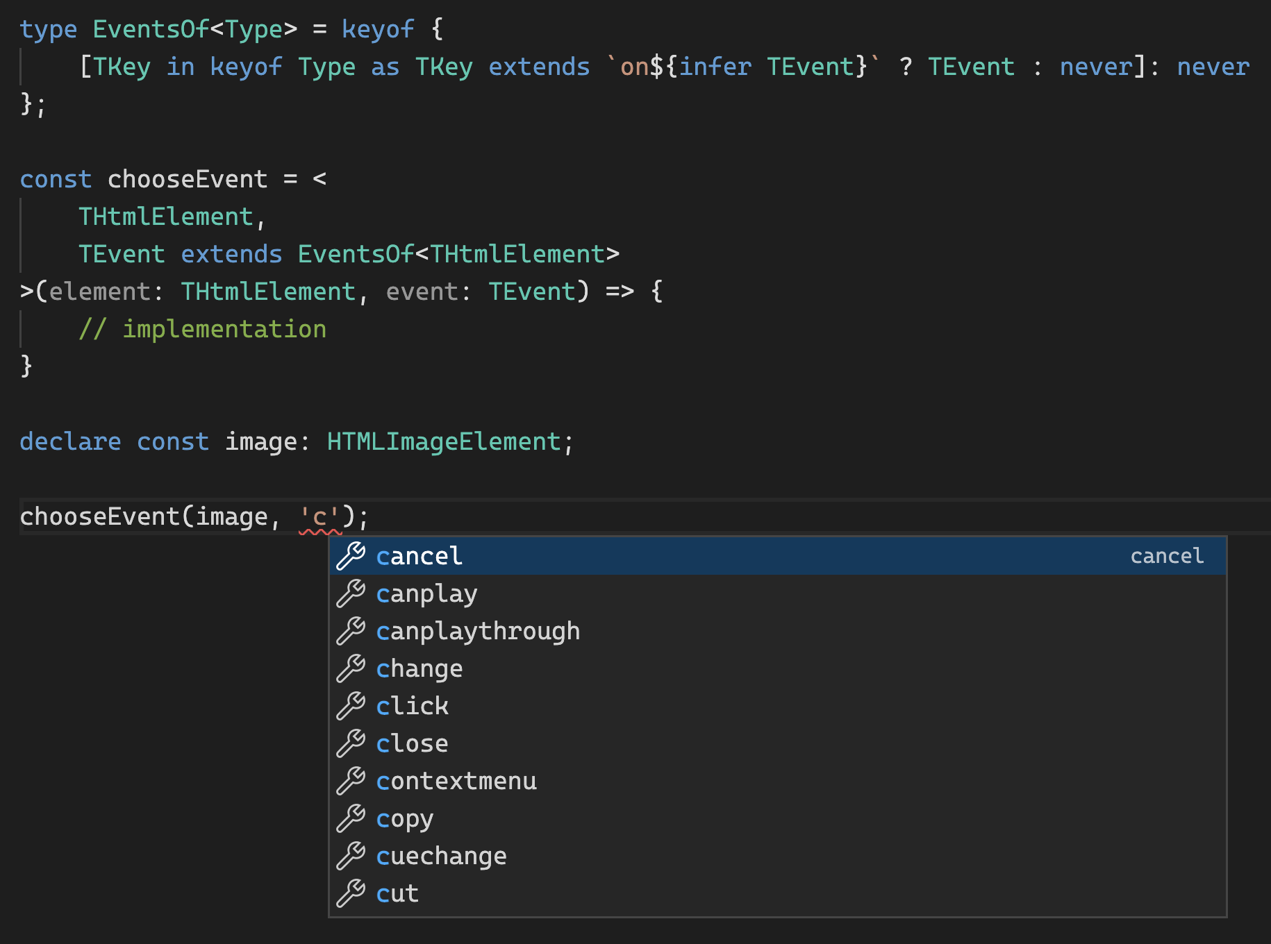The image size is (1271, 944).
Task: Click the 'element:' parameter name
Action: (x=106, y=292)
